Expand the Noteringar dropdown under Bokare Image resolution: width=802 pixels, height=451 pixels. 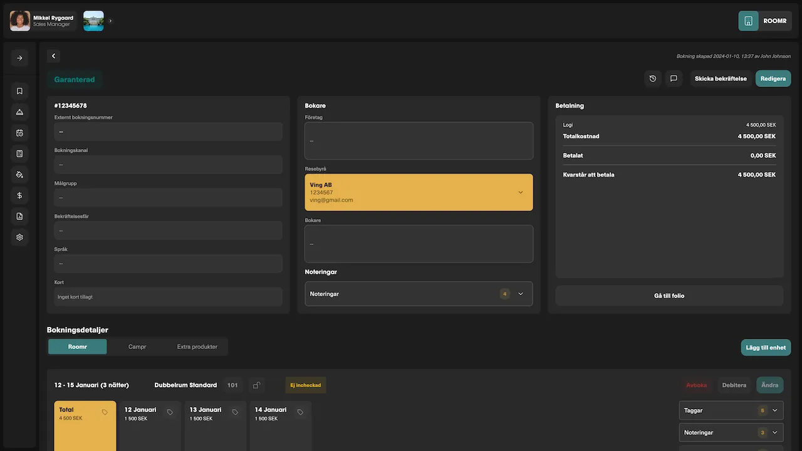click(x=520, y=294)
